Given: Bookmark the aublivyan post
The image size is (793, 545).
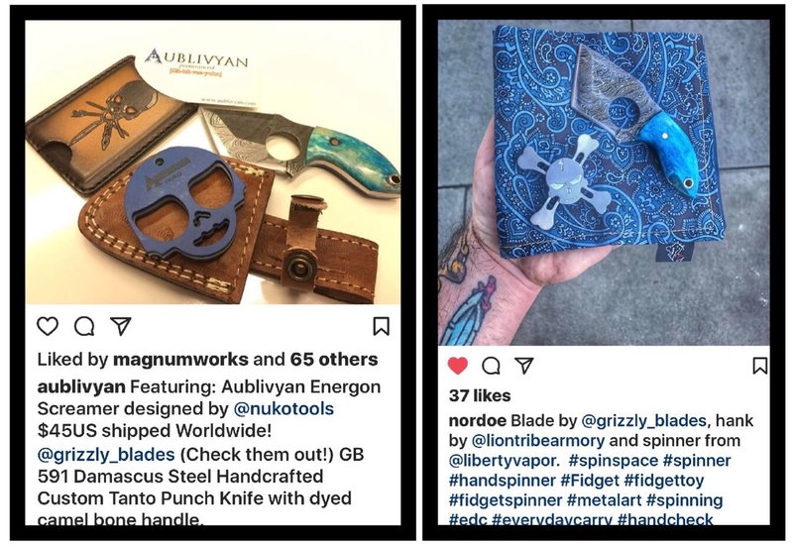Looking at the screenshot, I should (382, 326).
